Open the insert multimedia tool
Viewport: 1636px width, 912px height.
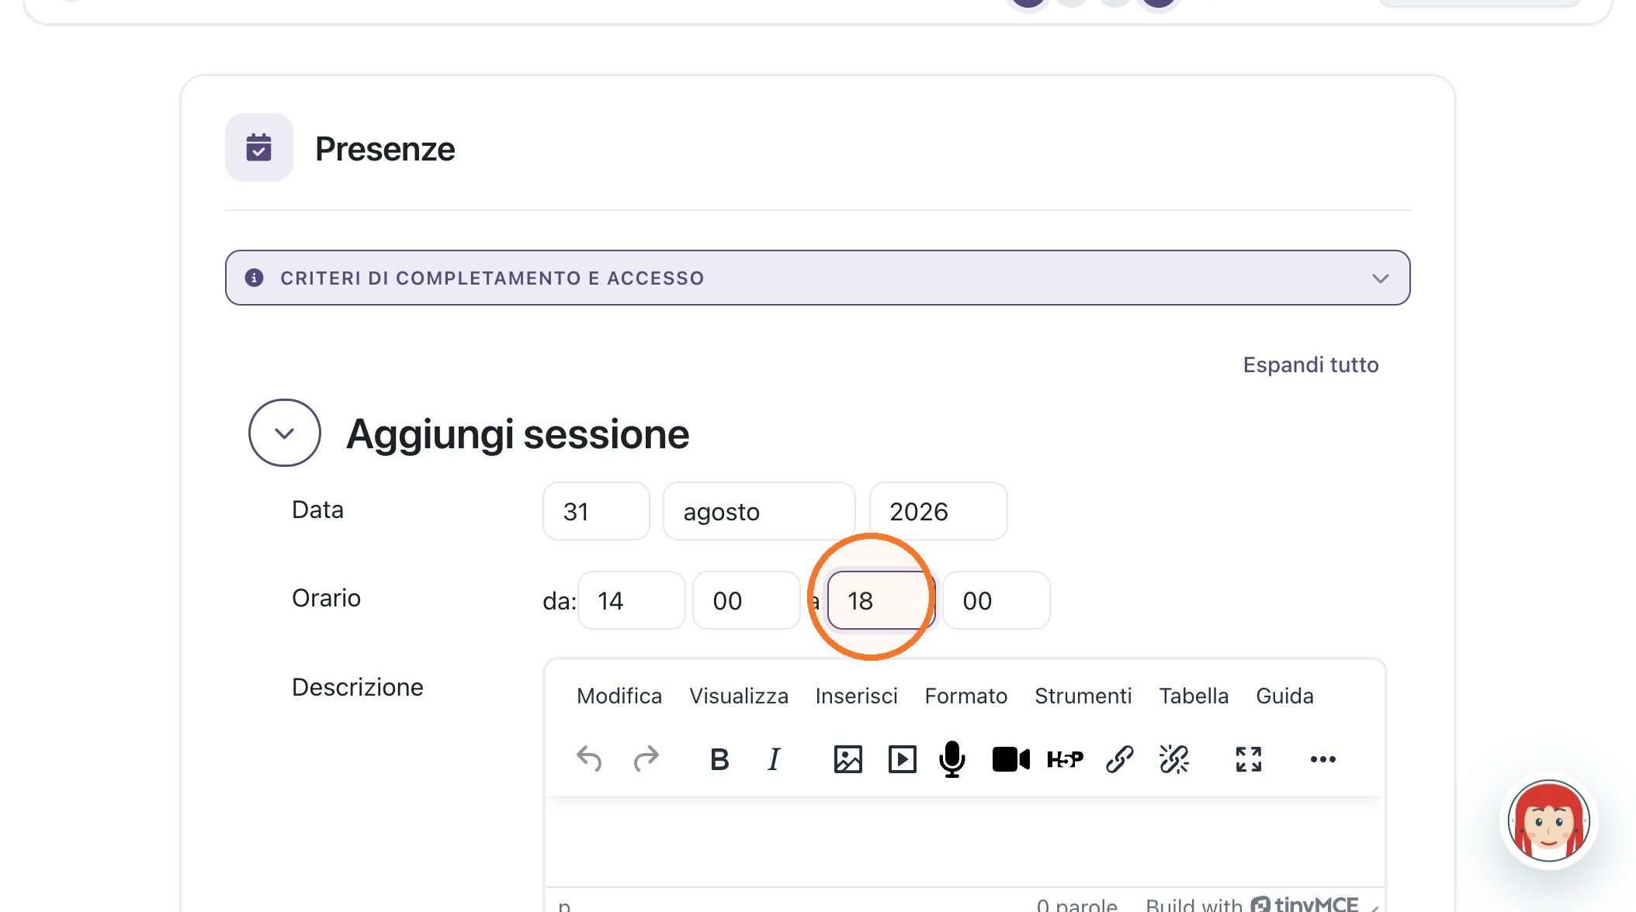coord(902,759)
